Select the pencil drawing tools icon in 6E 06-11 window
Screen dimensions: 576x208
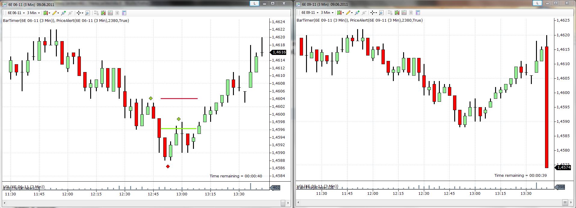pyautogui.click(x=54, y=13)
